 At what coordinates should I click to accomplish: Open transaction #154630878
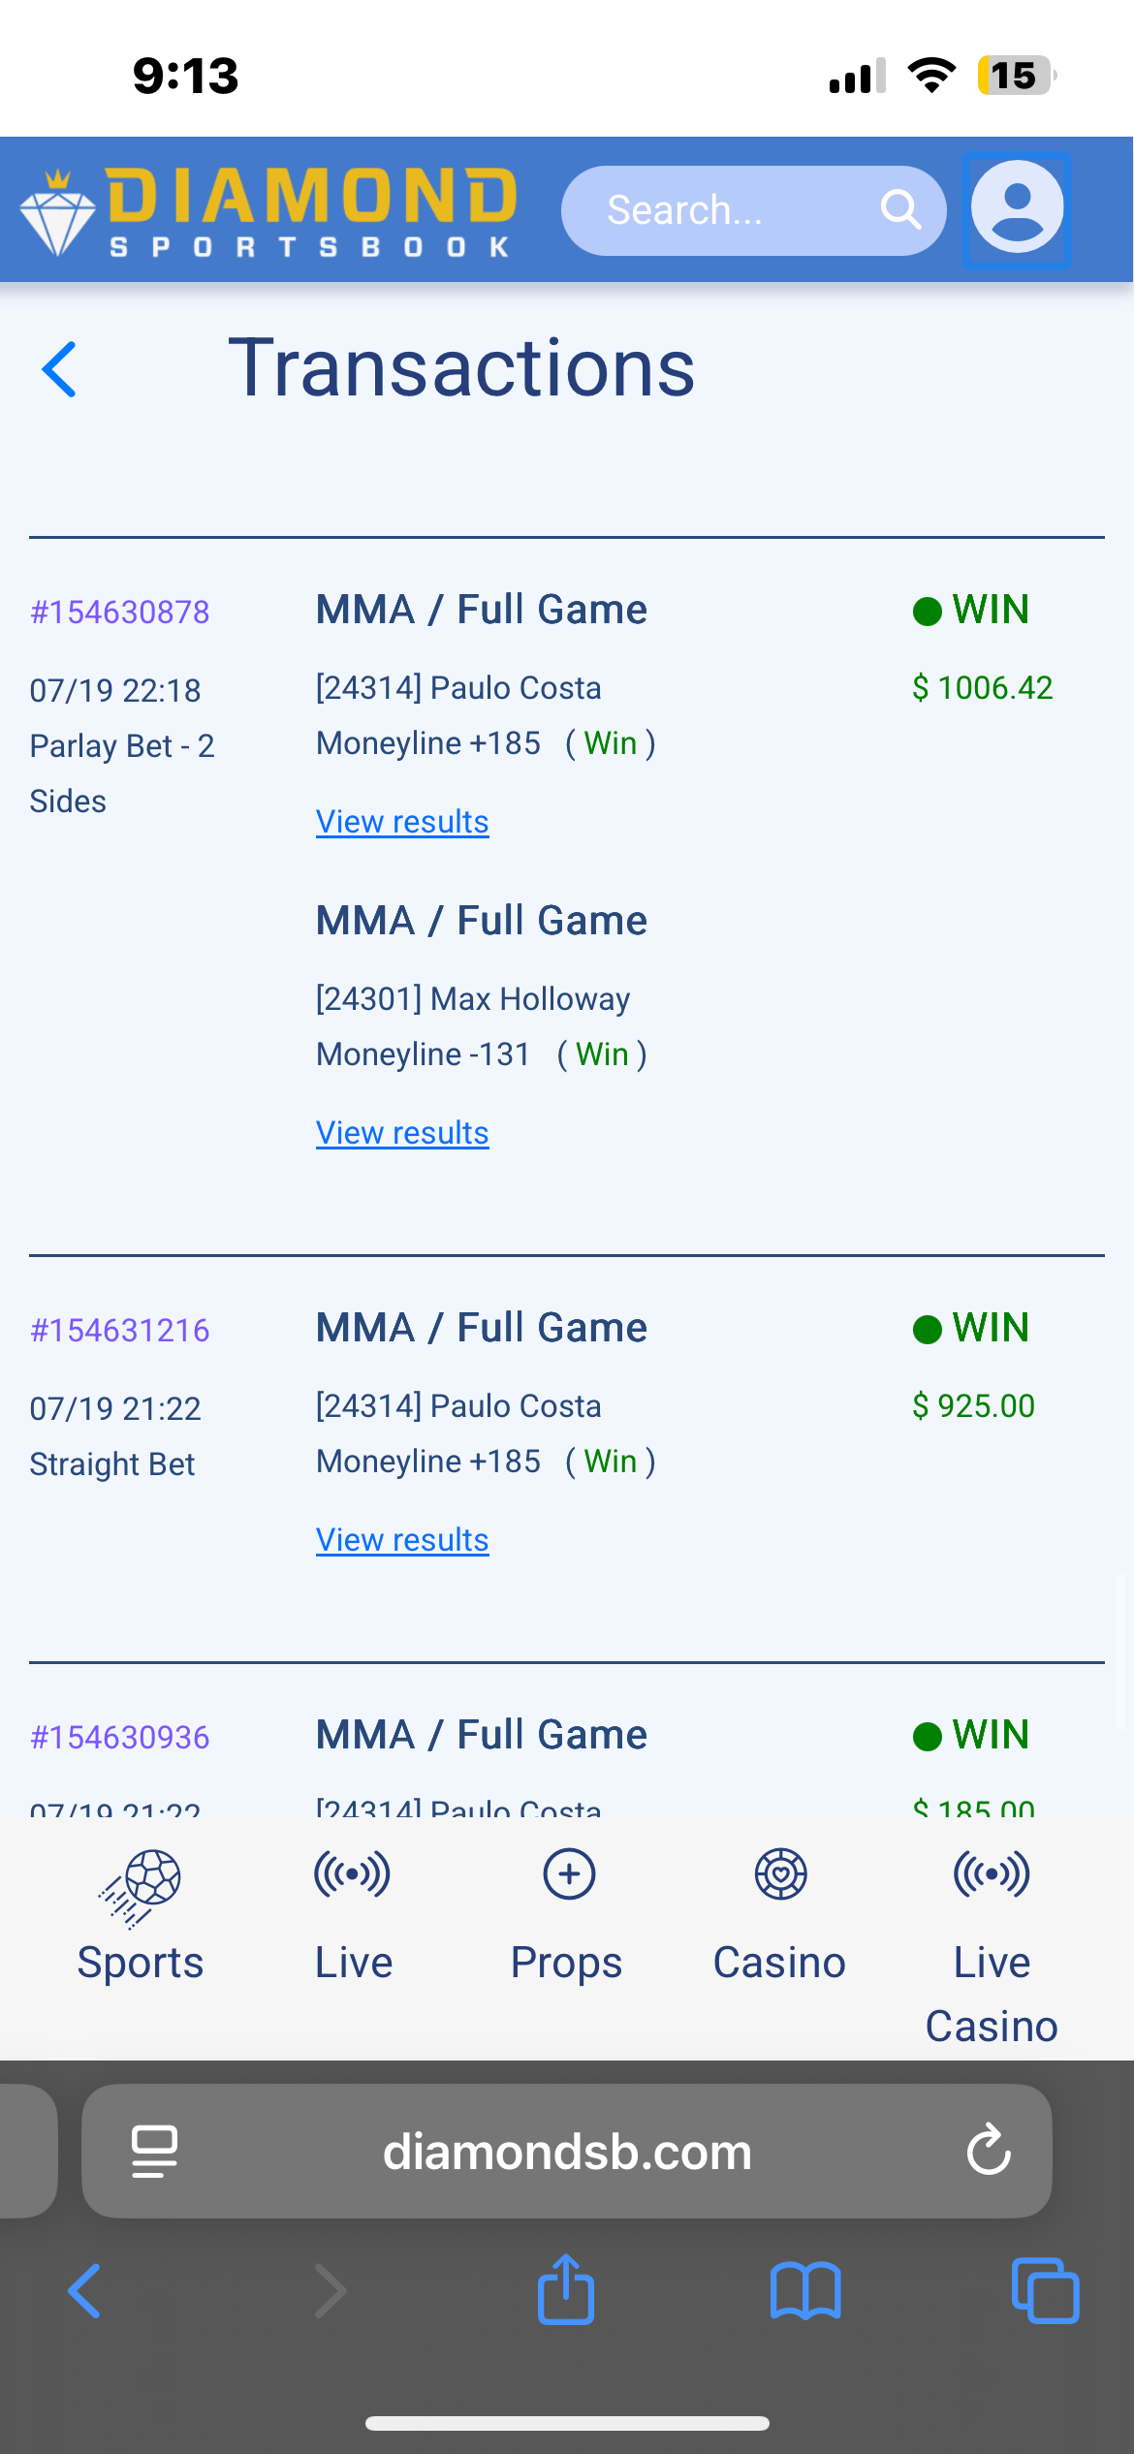click(120, 613)
